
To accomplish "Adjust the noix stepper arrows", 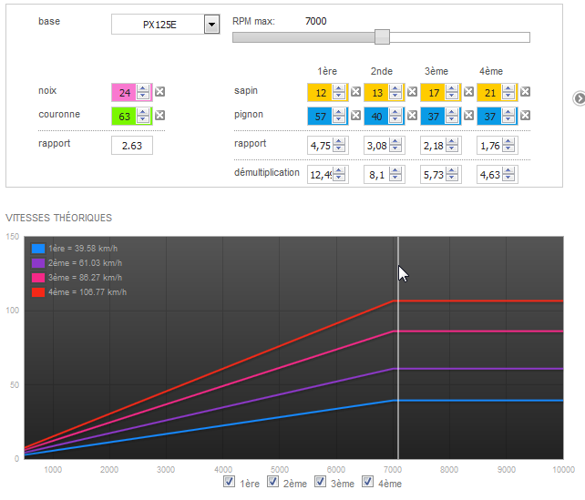I will (x=143, y=92).
